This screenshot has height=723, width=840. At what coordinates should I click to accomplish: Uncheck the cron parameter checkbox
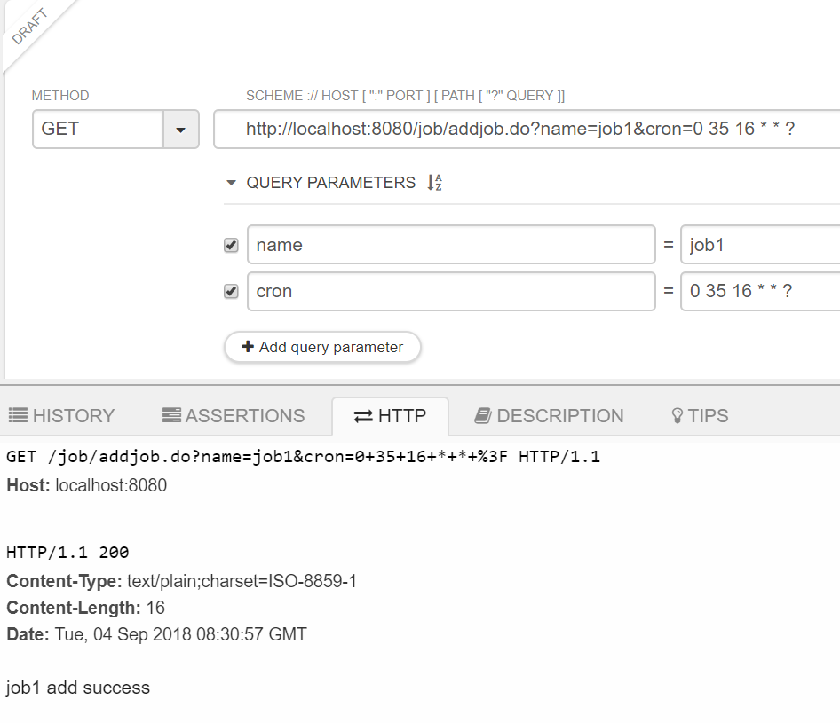pyautogui.click(x=231, y=291)
